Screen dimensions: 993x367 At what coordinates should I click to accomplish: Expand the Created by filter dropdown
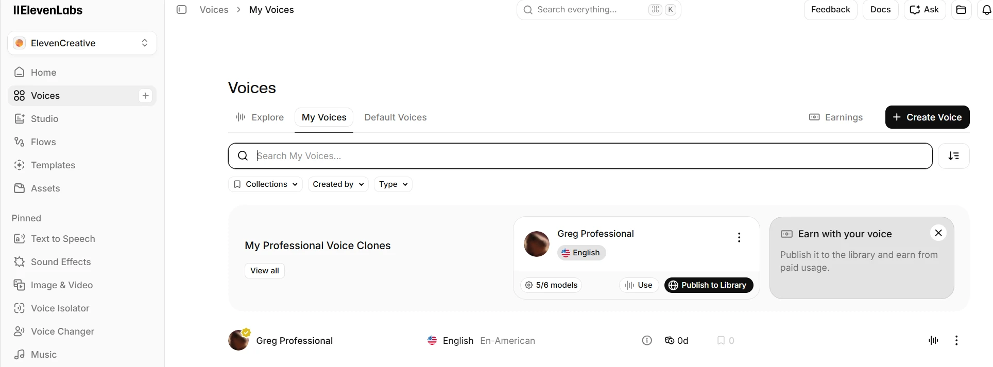tap(338, 184)
